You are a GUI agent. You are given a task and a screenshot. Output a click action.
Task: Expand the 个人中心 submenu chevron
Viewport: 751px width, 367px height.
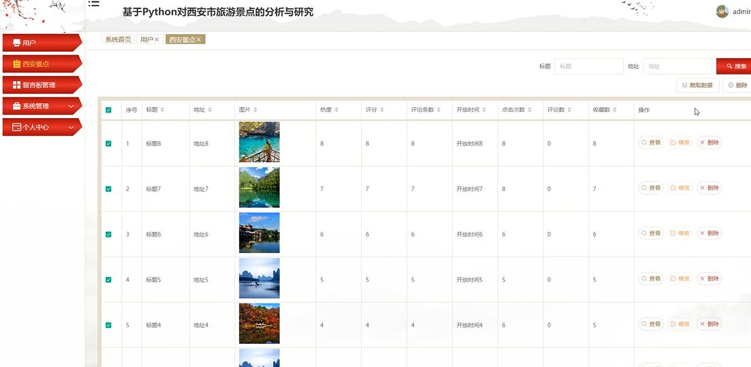[x=72, y=128]
